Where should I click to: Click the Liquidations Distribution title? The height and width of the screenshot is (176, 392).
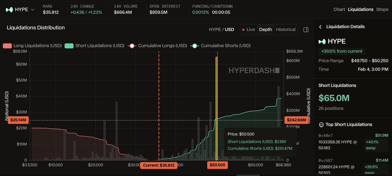(36, 28)
